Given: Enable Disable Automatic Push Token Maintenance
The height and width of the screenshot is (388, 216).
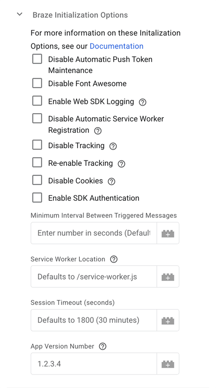Looking at the screenshot, I should click(x=37, y=59).
